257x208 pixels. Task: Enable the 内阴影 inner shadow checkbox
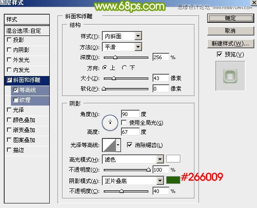[x=9, y=50]
